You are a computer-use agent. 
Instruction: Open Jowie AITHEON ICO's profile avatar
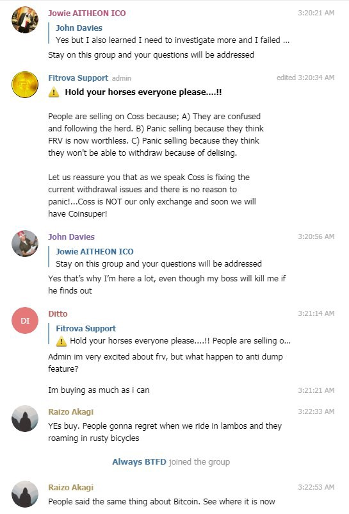pos(25,20)
